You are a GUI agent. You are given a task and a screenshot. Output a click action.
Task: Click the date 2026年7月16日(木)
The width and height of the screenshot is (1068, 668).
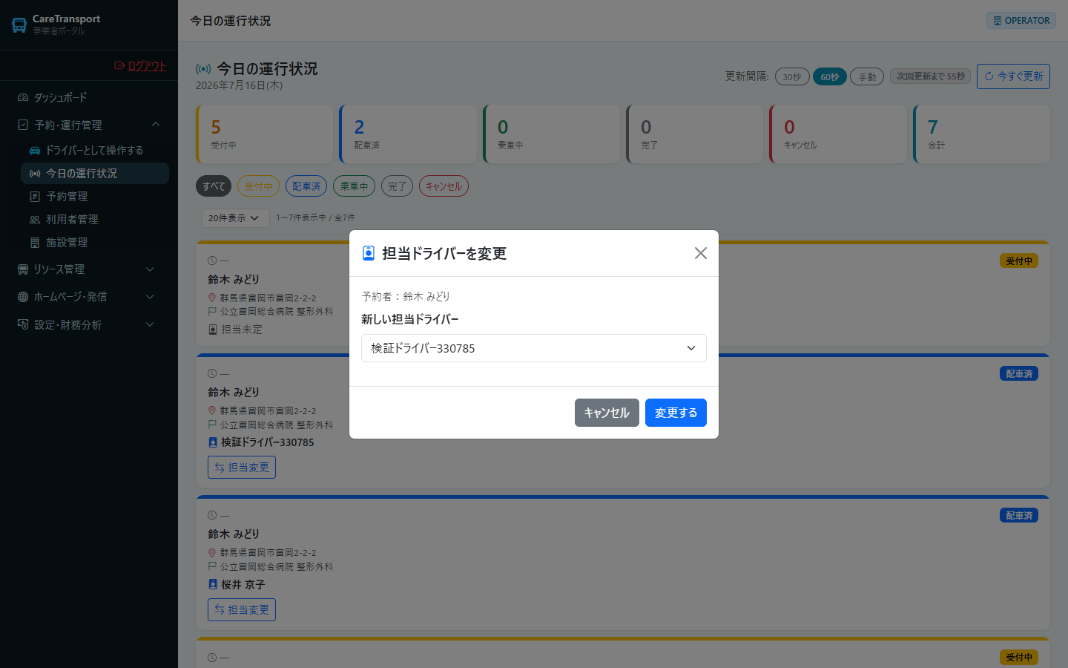(239, 85)
